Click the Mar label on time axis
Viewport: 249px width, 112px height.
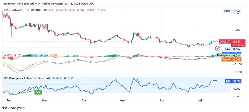tap(45, 100)
